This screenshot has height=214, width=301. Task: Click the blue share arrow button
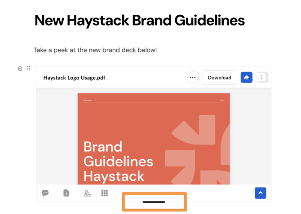[x=246, y=78]
